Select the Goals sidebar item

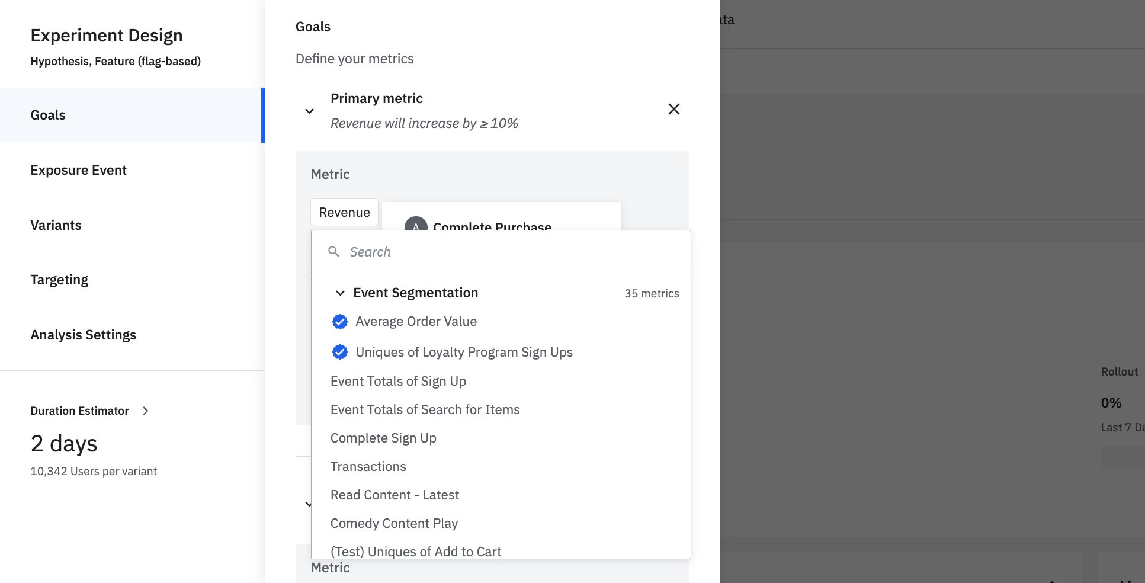[48, 115]
